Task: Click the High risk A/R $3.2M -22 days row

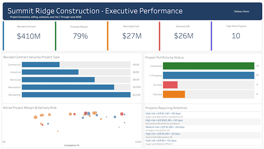Action: (163, 134)
